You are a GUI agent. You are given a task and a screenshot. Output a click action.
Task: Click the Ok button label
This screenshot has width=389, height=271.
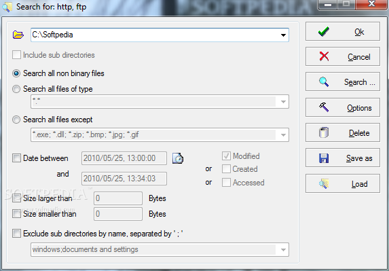(x=359, y=32)
